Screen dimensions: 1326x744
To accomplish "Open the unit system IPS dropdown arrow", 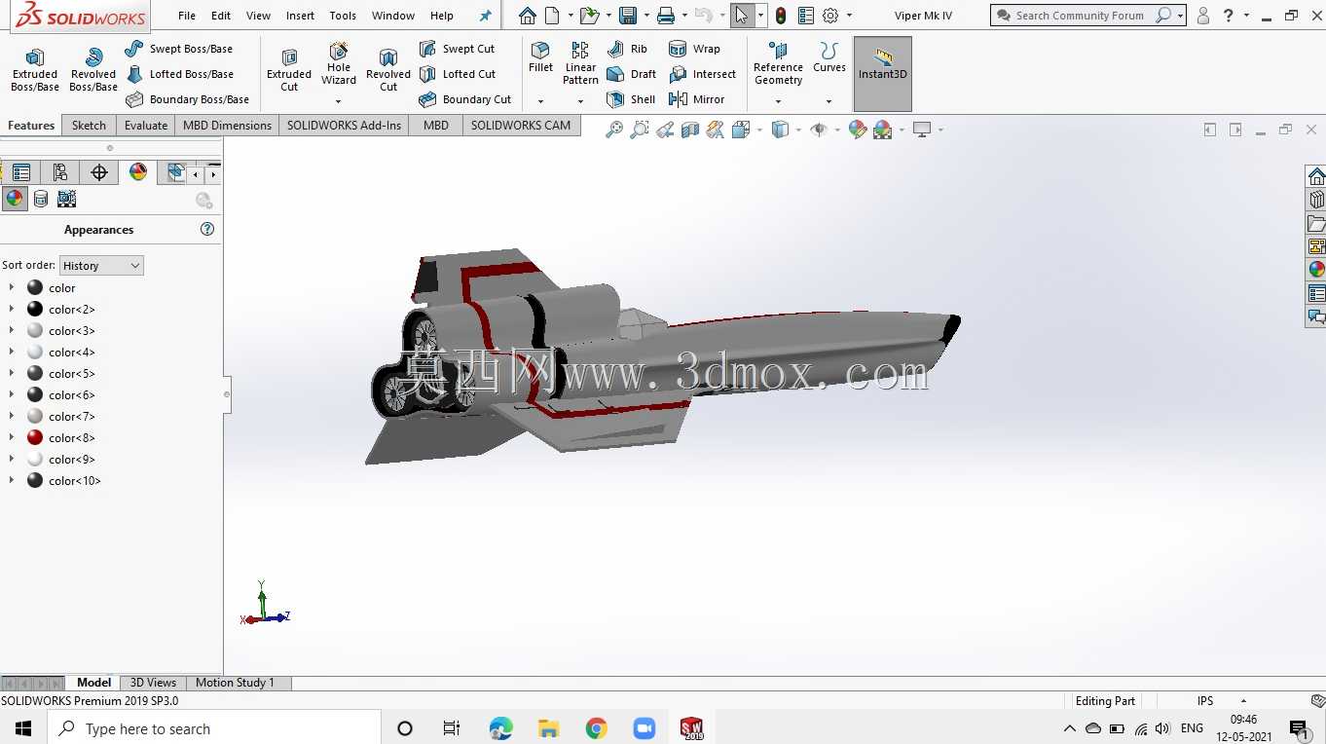I will [1243, 701].
